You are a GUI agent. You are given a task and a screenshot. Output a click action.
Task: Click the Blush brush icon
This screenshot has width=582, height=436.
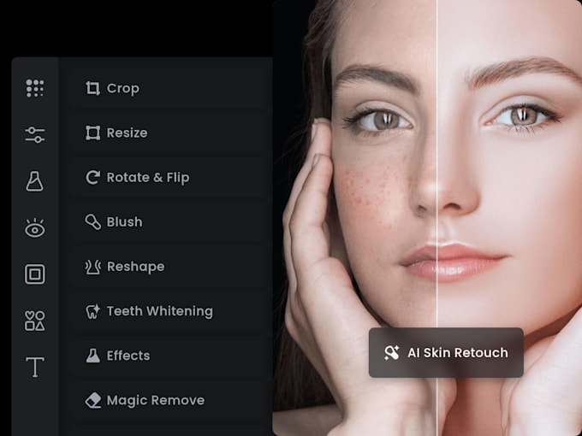92,221
